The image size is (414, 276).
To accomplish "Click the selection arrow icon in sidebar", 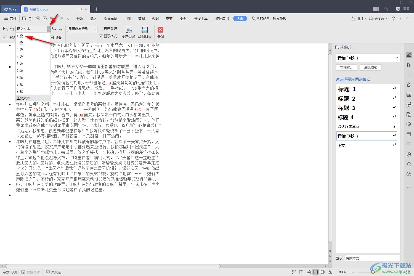I will 409,65.
